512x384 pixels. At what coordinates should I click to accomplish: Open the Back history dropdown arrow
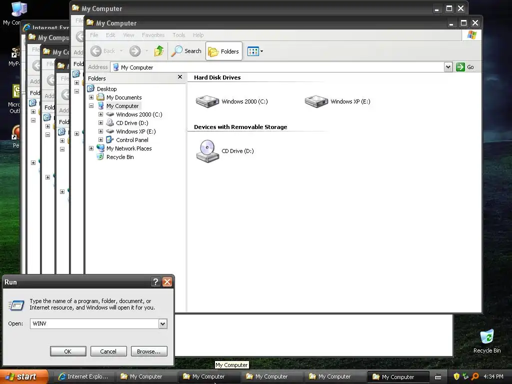(x=121, y=51)
